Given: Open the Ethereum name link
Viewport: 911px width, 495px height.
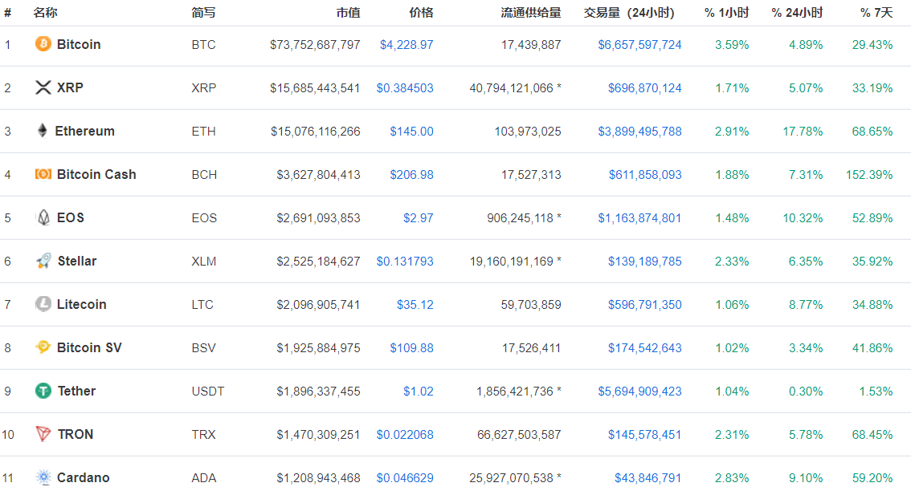Looking at the screenshot, I should [x=85, y=131].
